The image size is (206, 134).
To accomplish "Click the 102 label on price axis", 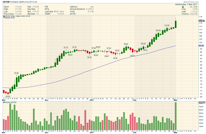I will pyautogui.click(x=201, y=42).
